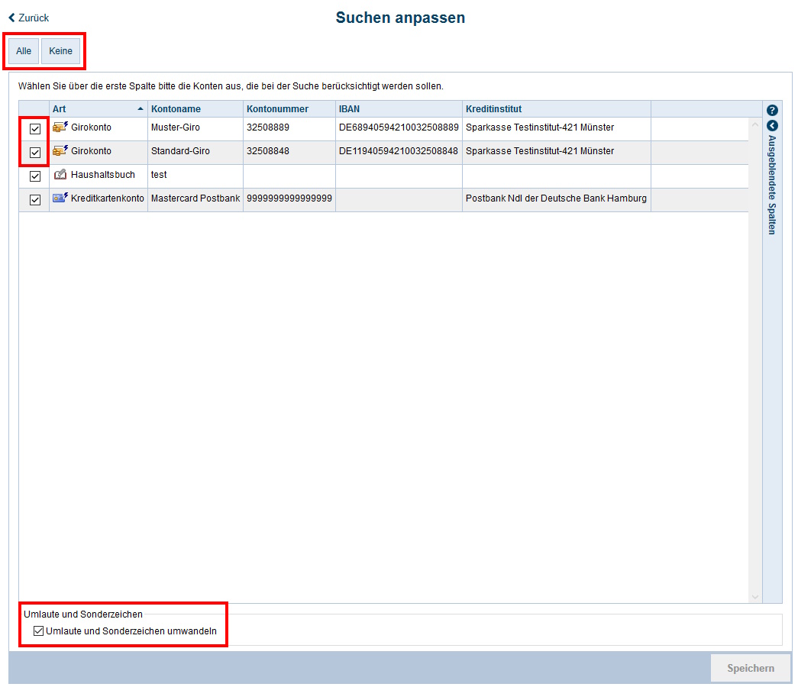Go back via the Zurück link
Image resolution: width=798 pixels, height=687 pixels.
pos(29,18)
